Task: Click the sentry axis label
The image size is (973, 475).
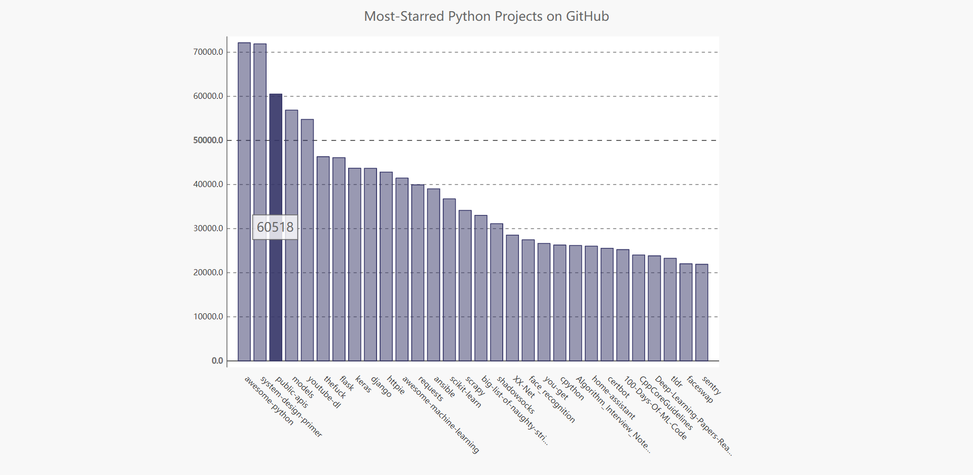Action: (712, 386)
